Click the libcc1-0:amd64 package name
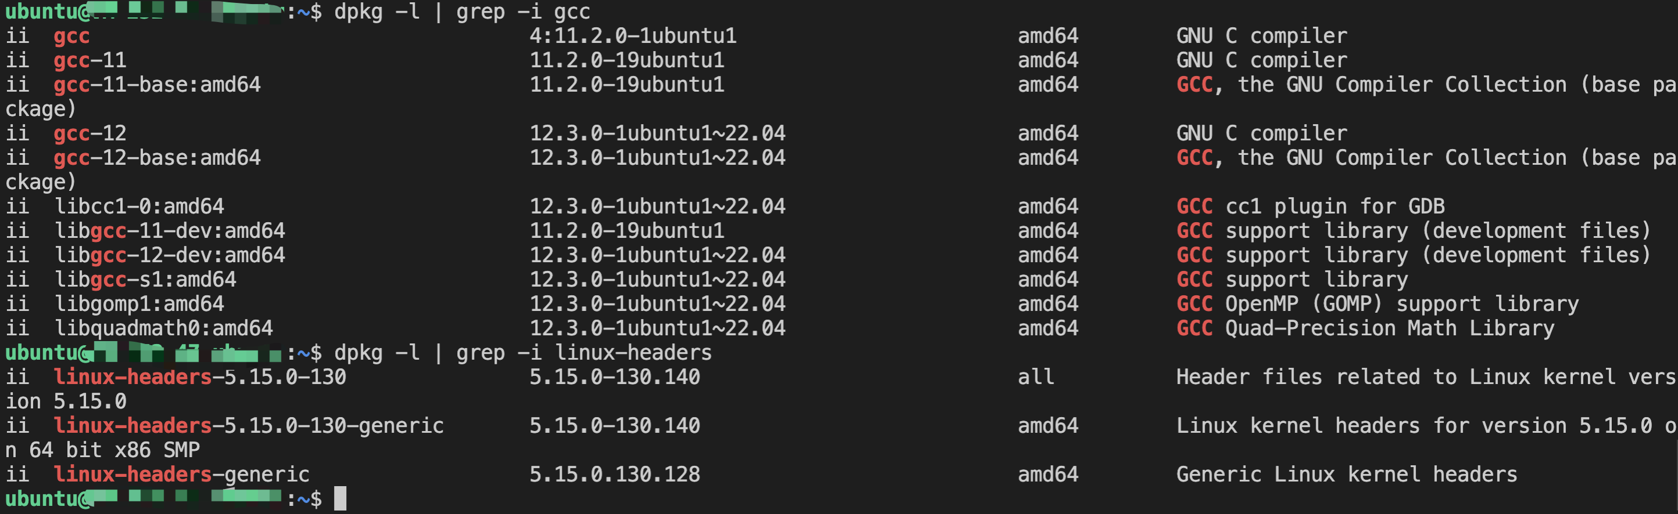Screen dimensions: 1678x514 click(139, 207)
